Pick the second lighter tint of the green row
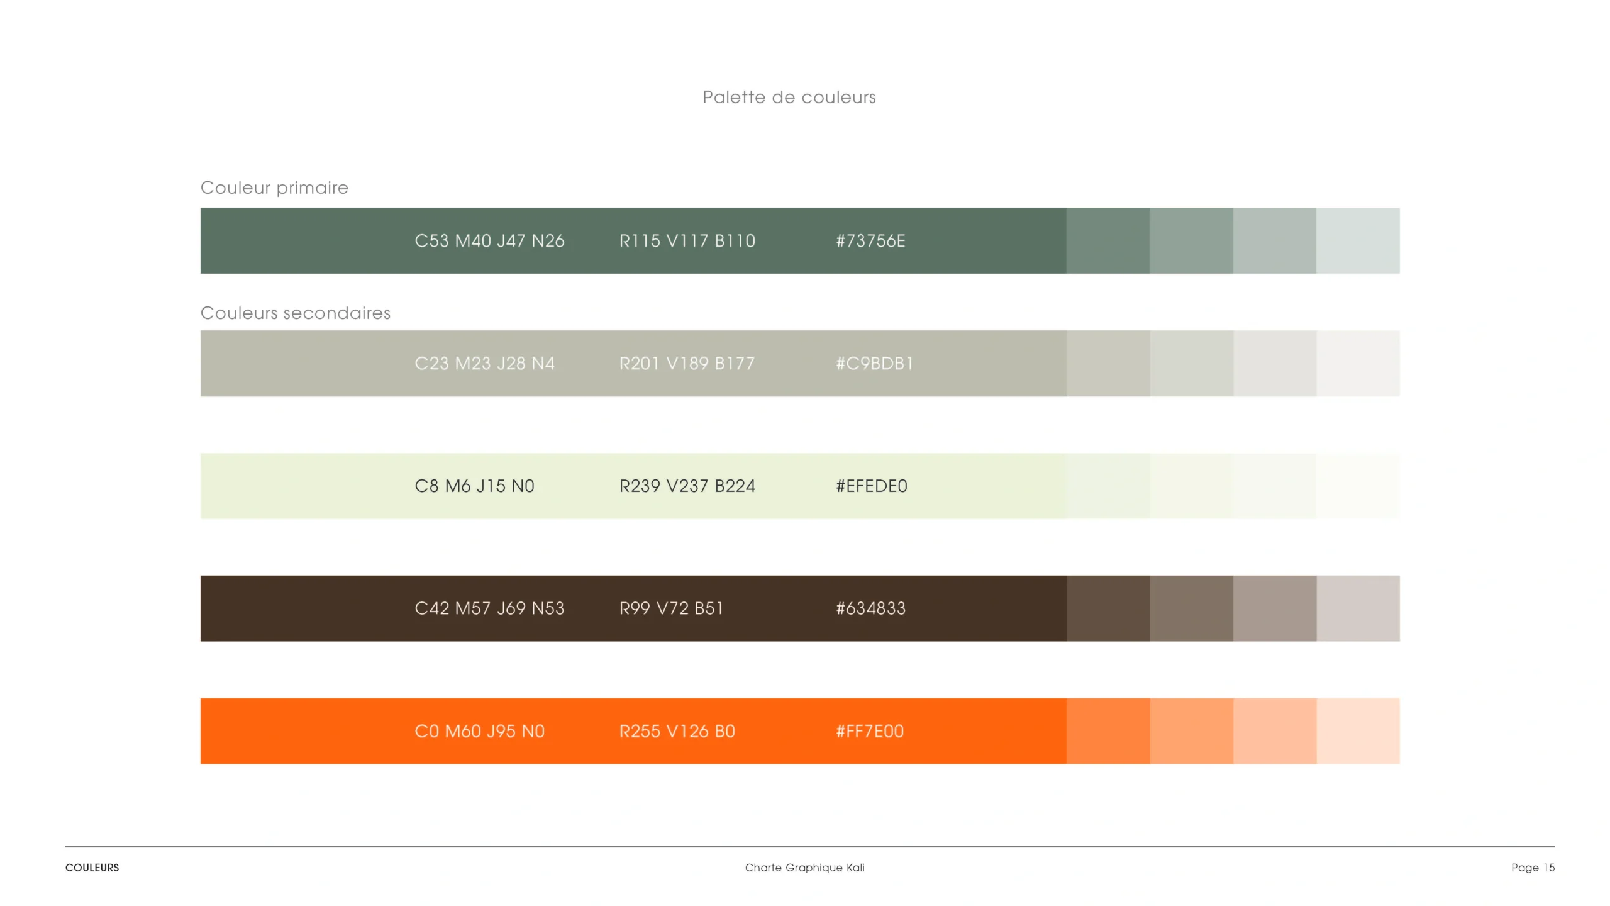This screenshot has height=906, width=1610. (x=1191, y=241)
